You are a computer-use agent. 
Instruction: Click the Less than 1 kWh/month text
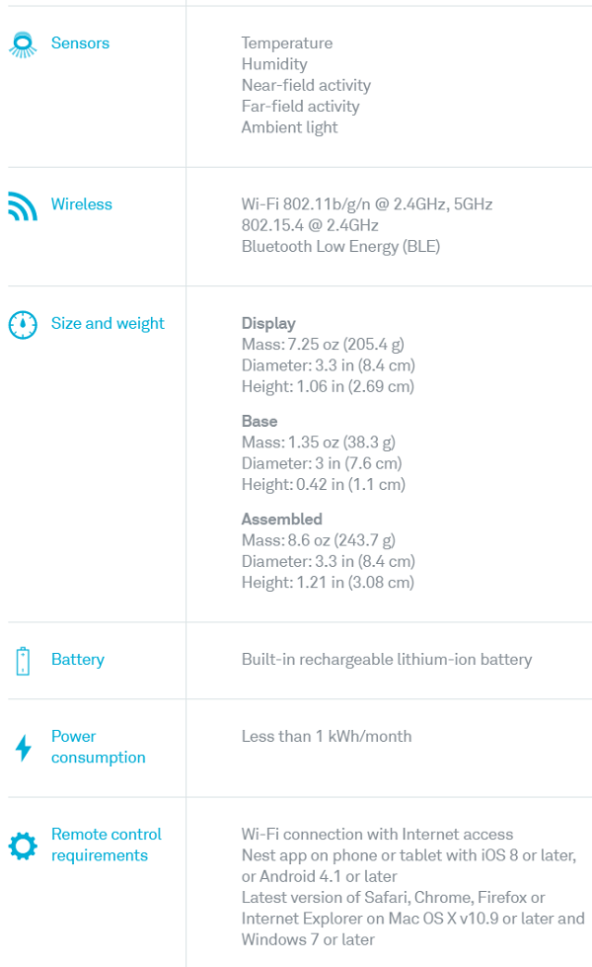327,737
